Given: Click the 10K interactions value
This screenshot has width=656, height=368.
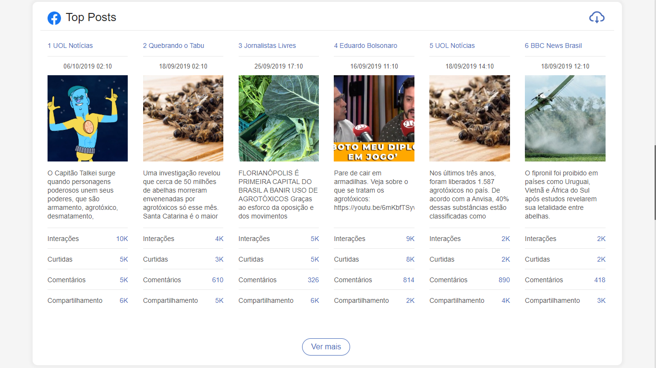Looking at the screenshot, I should (x=122, y=239).
